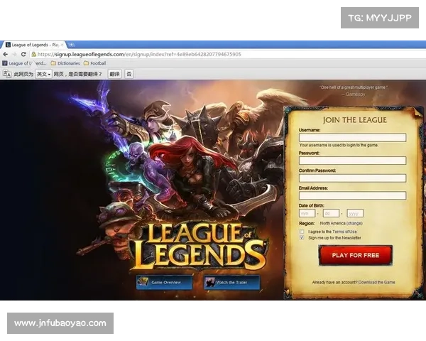
Task: Check the agree to Terms of Use box
Action: [x=302, y=232]
